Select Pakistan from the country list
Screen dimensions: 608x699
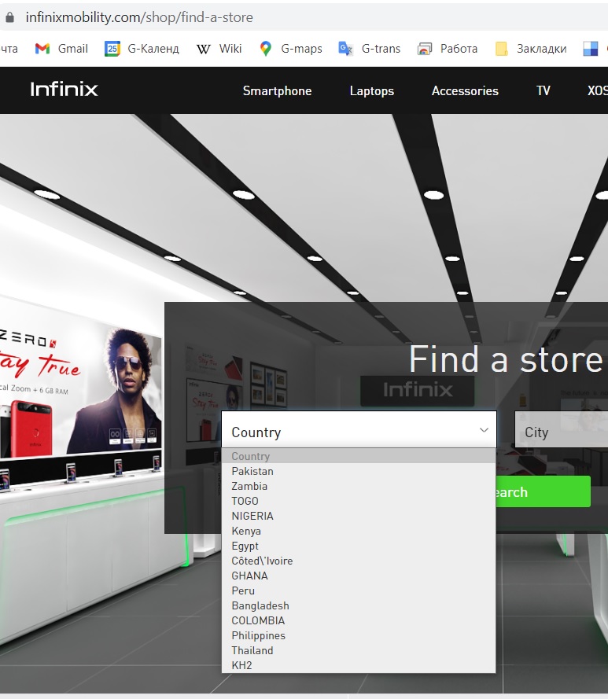(x=252, y=471)
